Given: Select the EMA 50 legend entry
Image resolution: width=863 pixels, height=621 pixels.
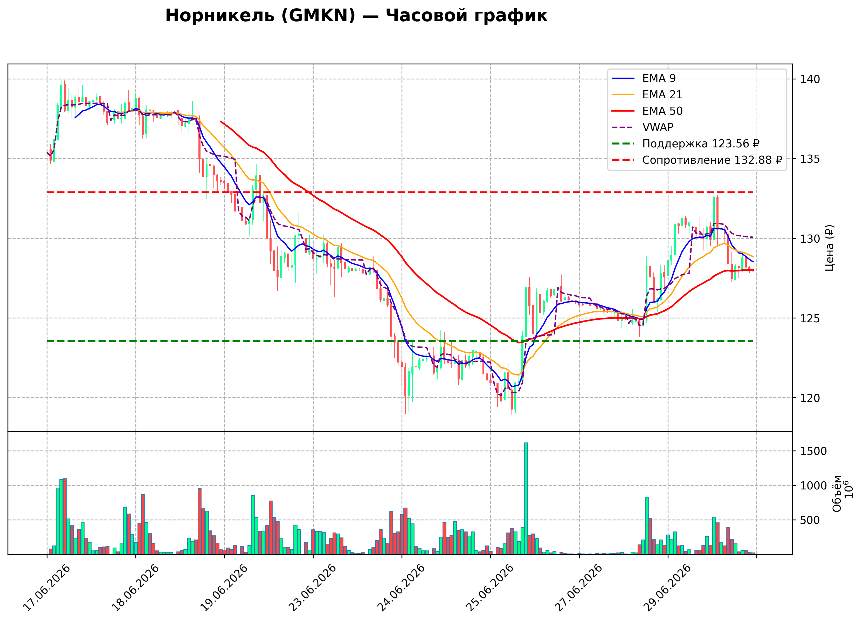Looking at the screenshot, I should coord(647,111).
